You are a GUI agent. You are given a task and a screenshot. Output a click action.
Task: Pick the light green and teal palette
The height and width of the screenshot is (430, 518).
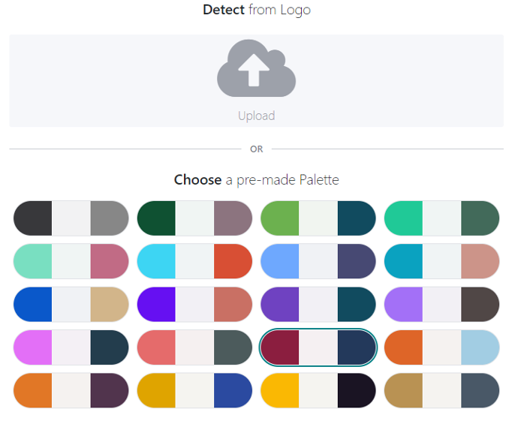click(318, 218)
